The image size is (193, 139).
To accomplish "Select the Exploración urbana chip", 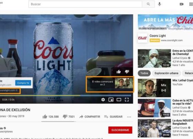I will click(x=166, y=73).
